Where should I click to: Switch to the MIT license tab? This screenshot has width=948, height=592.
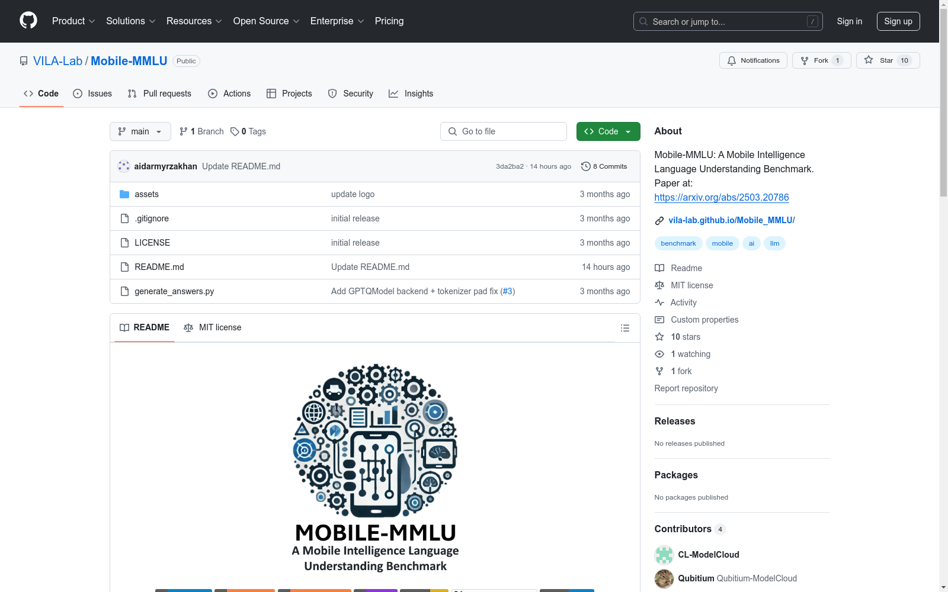coord(213,327)
